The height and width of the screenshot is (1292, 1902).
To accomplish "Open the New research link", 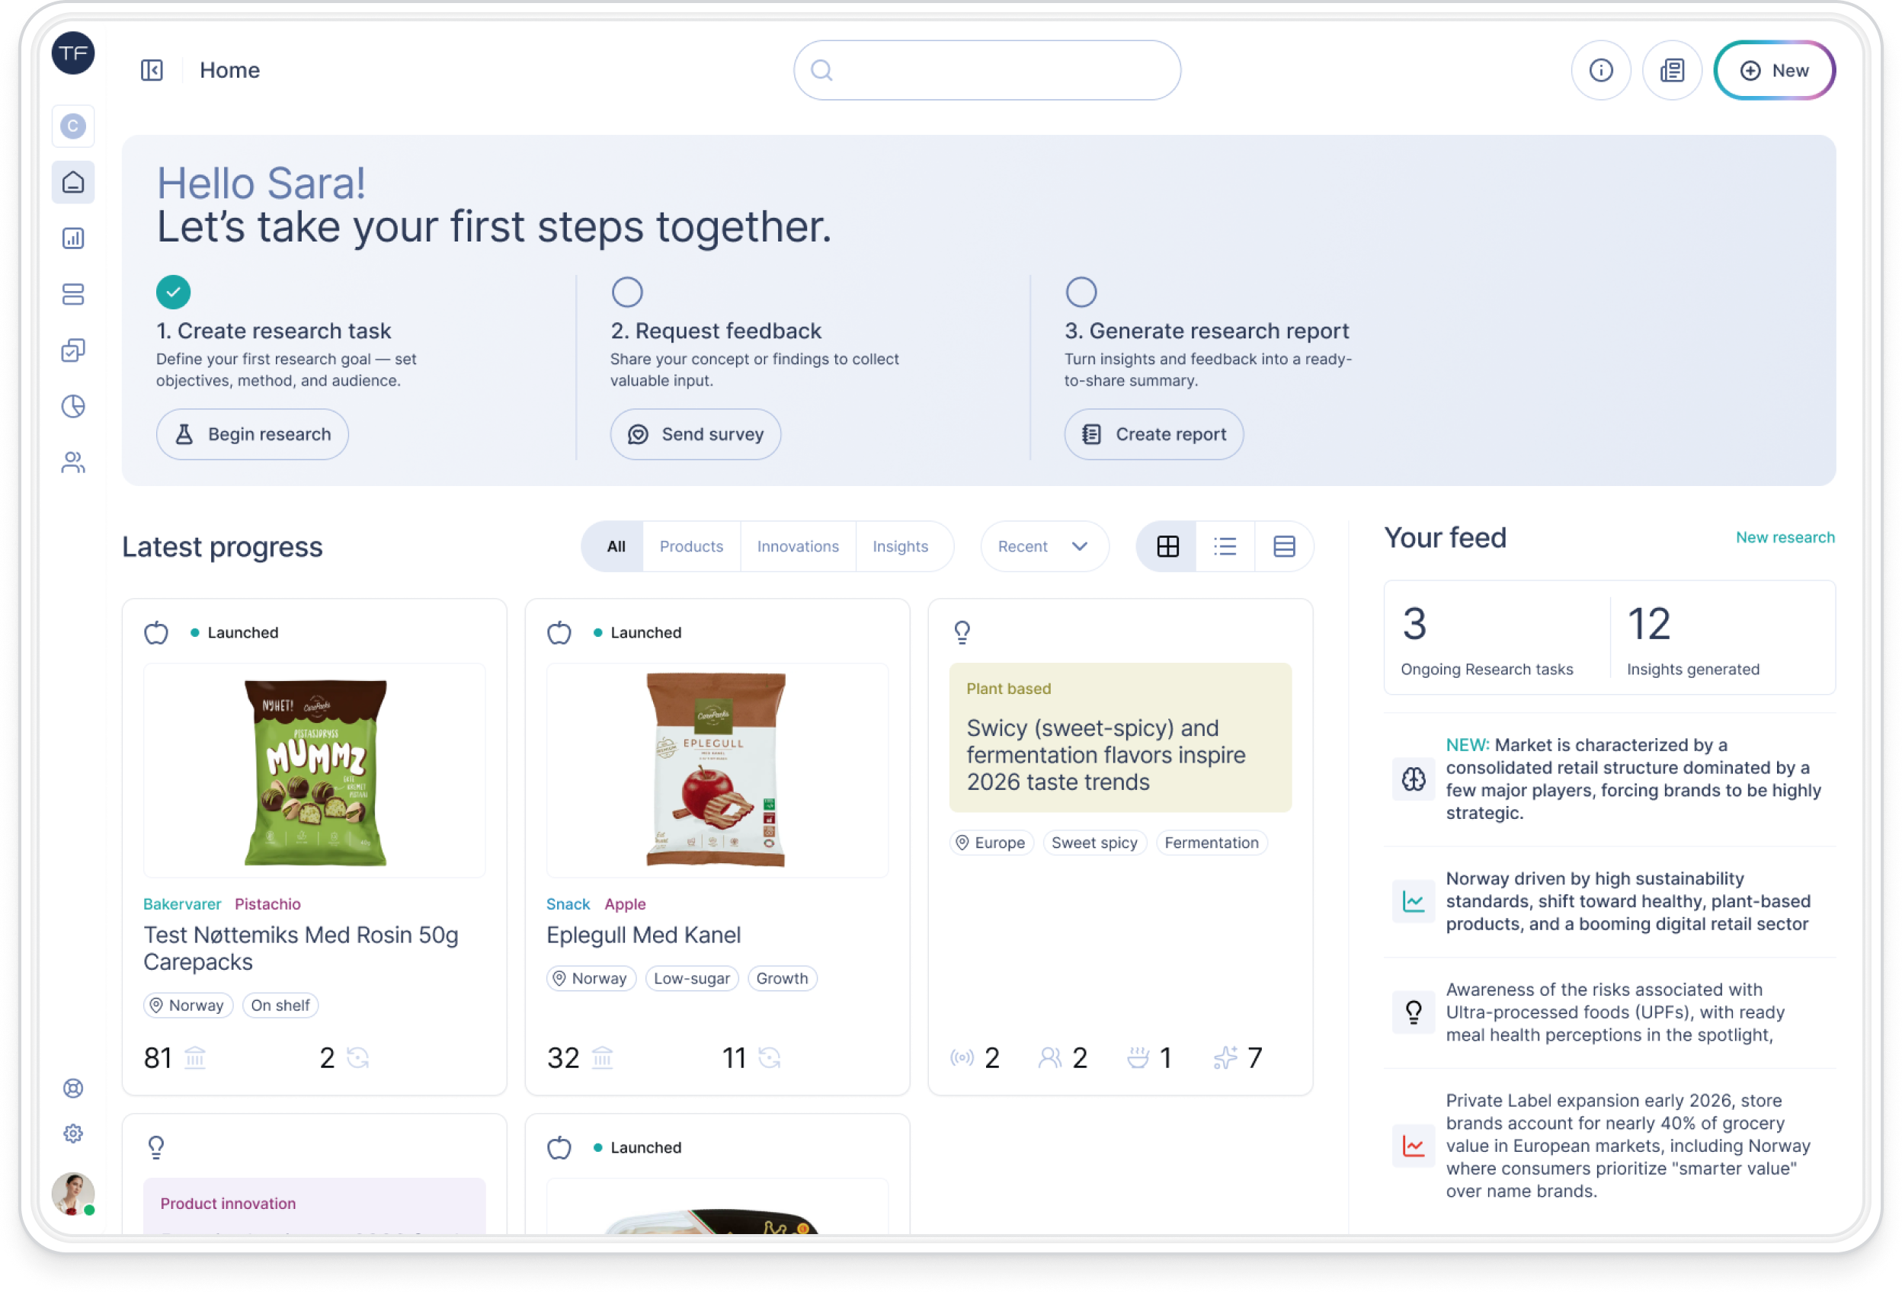I will pyautogui.click(x=1784, y=538).
